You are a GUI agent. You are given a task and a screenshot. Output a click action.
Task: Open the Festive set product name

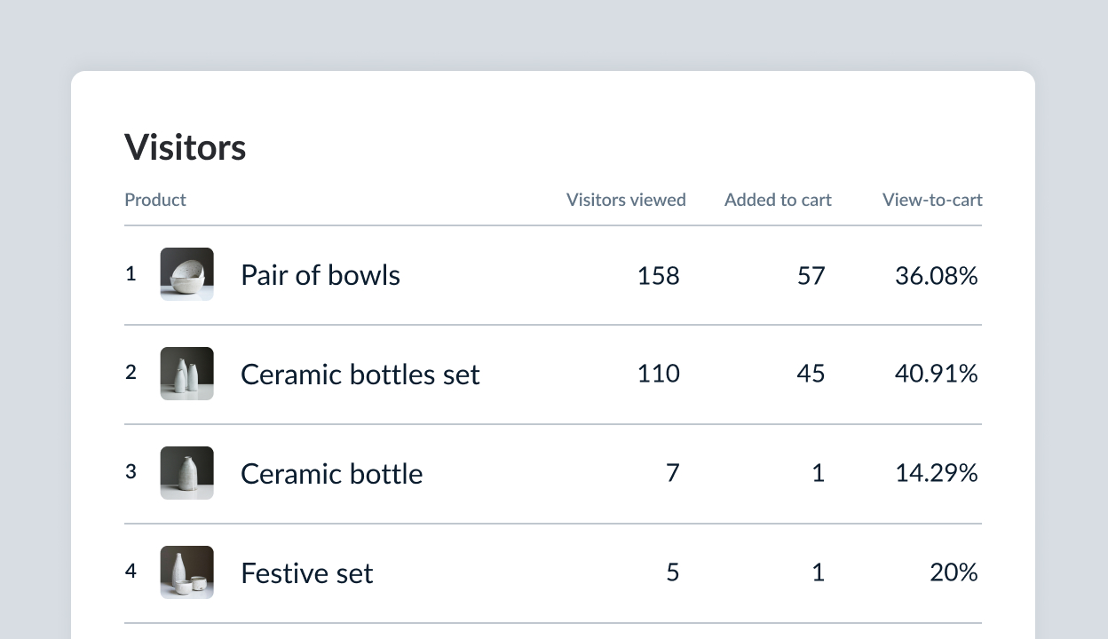[x=306, y=573]
